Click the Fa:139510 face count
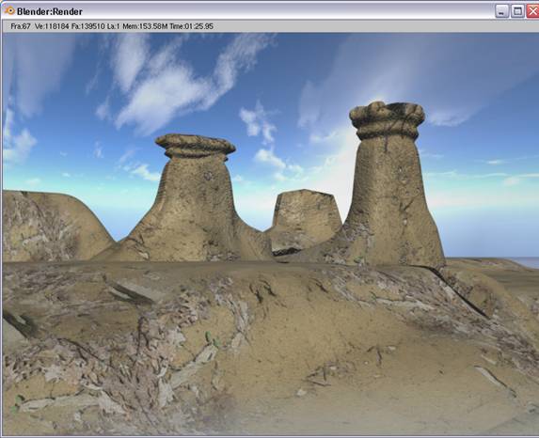The image size is (539, 438). [x=87, y=26]
